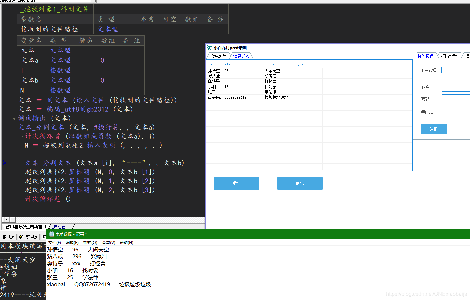Click the xm column header

tap(214, 64)
